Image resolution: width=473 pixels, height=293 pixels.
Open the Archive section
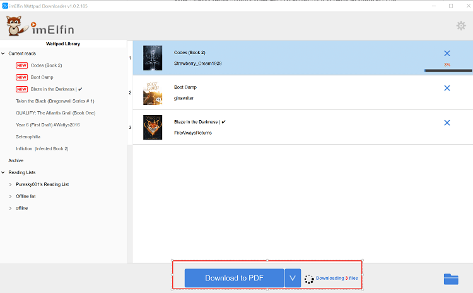pyautogui.click(x=16, y=160)
